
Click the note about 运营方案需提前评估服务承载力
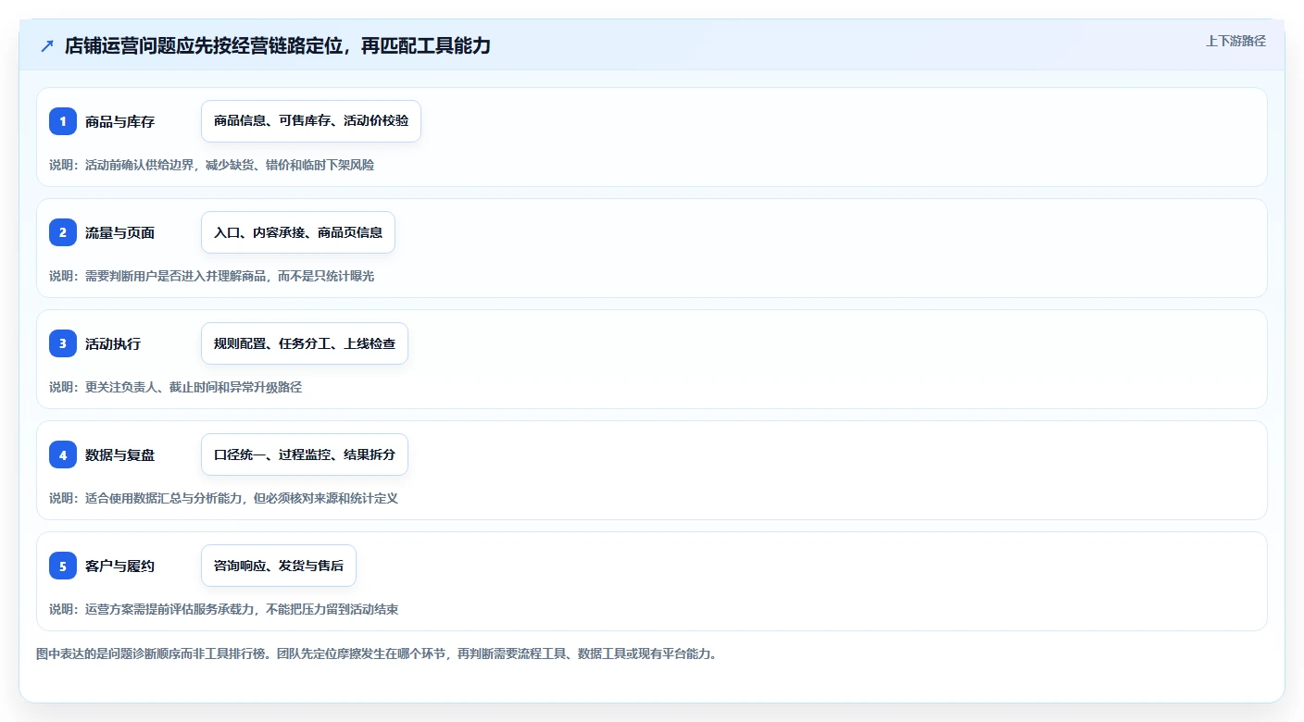click(x=224, y=609)
